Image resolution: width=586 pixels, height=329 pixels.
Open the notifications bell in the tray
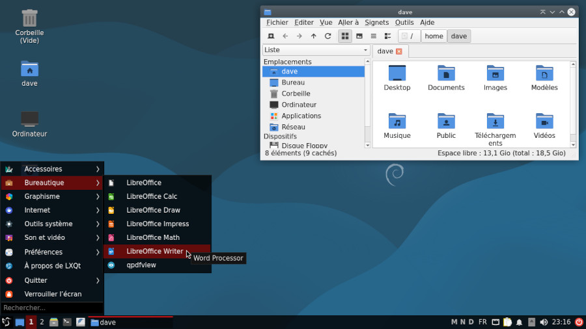519,322
